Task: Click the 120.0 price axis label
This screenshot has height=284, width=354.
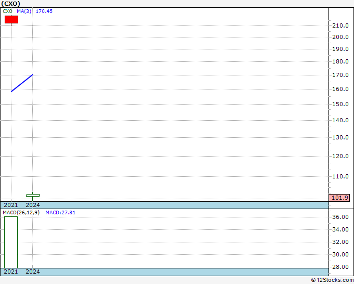Action: (x=340, y=156)
